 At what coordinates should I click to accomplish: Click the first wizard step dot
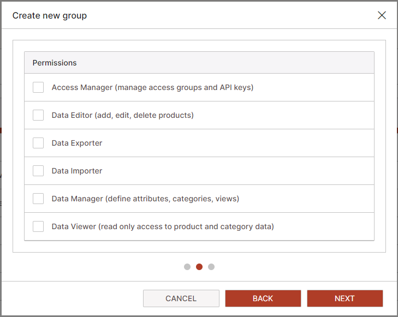tap(187, 267)
